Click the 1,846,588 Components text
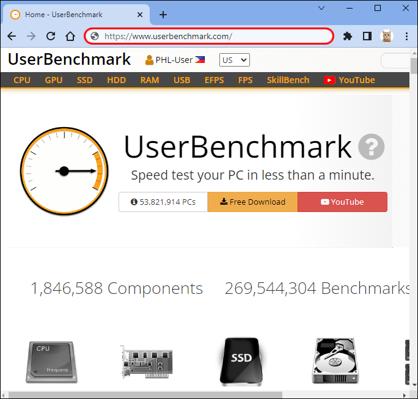Screen dimensions: 418x399 [117, 288]
